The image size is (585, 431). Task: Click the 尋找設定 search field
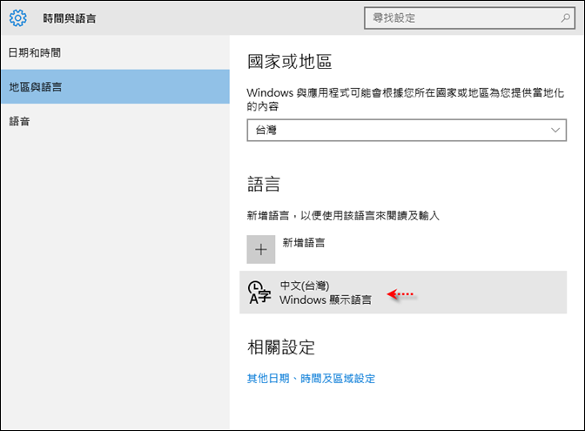(x=469, y=18)
